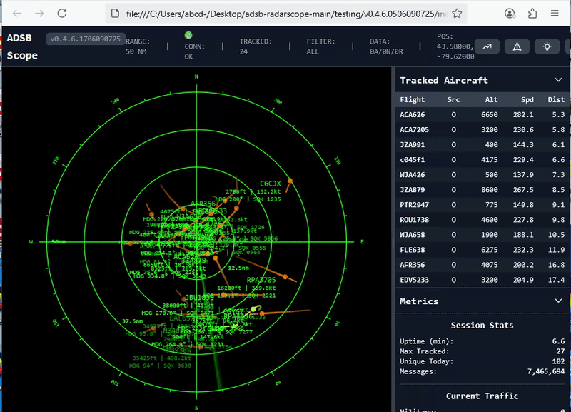Click the version badge v0.4.6.1706090725

[86, 39]
